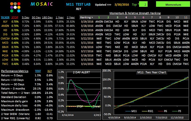Click the red STOP column header

click(x=15, y=18)
